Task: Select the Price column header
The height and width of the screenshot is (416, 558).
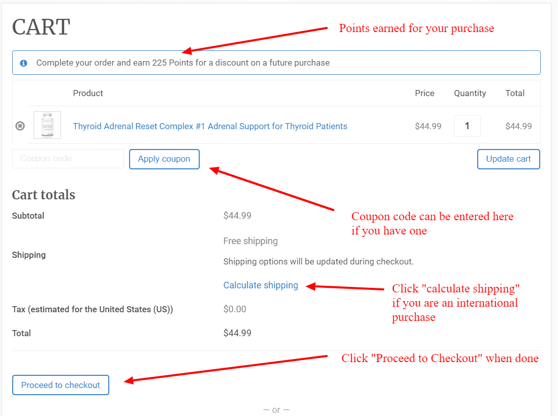Action: click(424, 93)
